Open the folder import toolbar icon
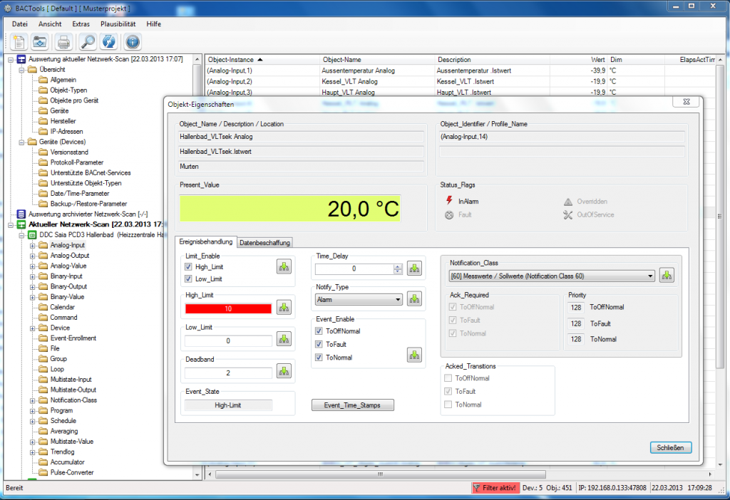 pyautogui.click(x=40, y=41)
